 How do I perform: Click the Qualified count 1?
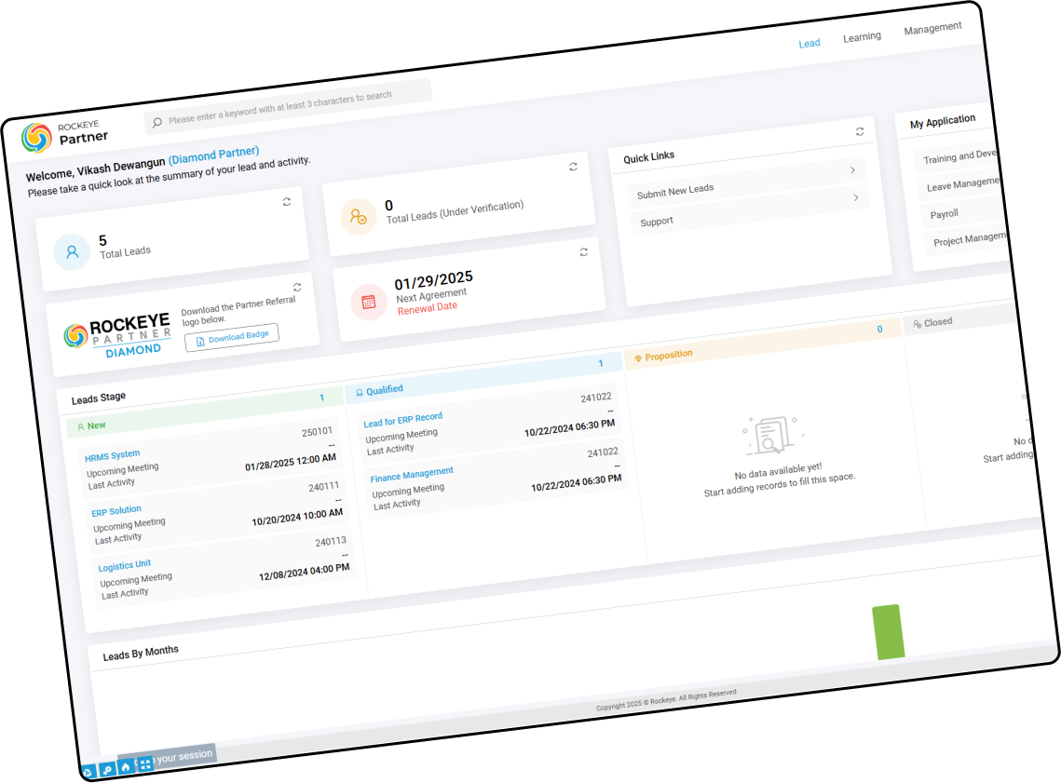(600, 364)
